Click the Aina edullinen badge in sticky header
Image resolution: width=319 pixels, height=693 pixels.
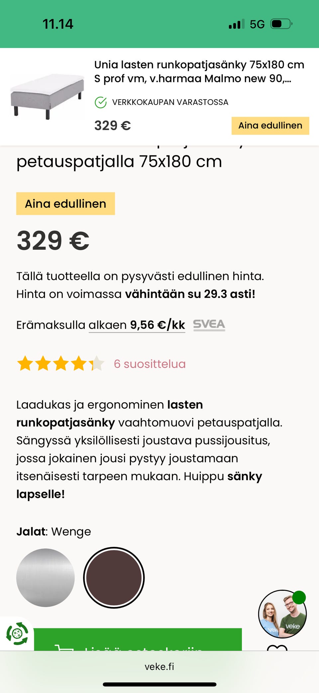click(x=270, y=126)
